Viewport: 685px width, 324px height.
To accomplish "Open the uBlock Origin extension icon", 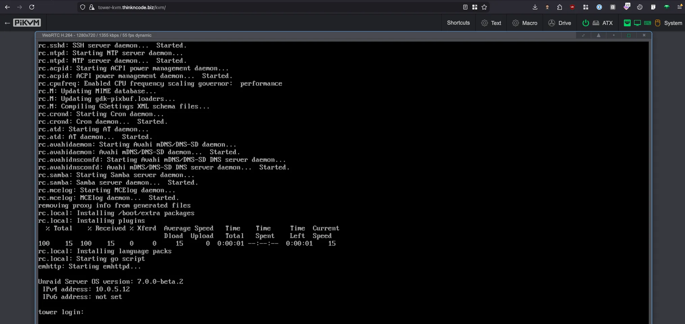I will tap(572, 7).
